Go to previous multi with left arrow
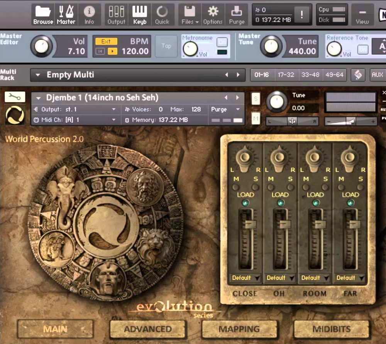Viewport: 386px width, 344px height. (227, 75)
